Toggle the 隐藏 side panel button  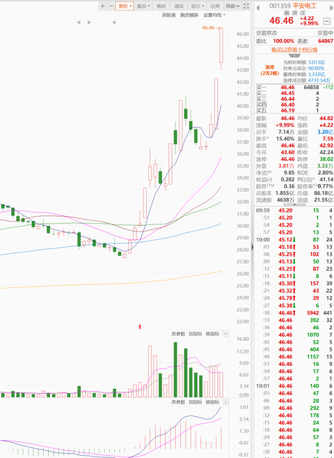point(232,6)
